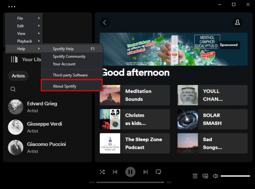The image size is (255, 189).
Task: Toggle repeat mode
Action: [x=159, y=172]
